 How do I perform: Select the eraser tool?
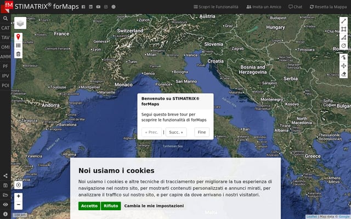tap(344, 74)
